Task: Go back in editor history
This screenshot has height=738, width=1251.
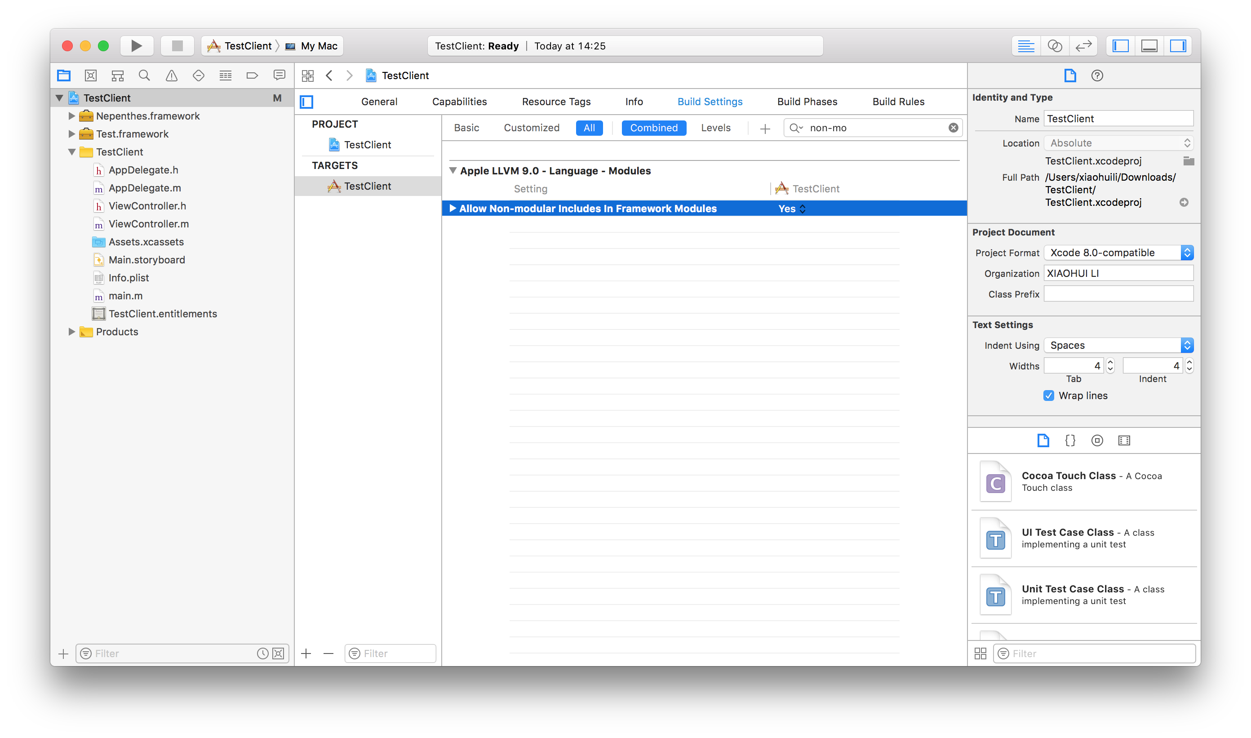Action: [329, 76]
